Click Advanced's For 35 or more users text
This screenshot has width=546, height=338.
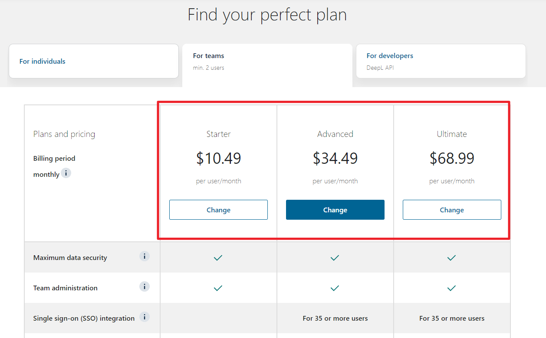(x=335, y=318)
